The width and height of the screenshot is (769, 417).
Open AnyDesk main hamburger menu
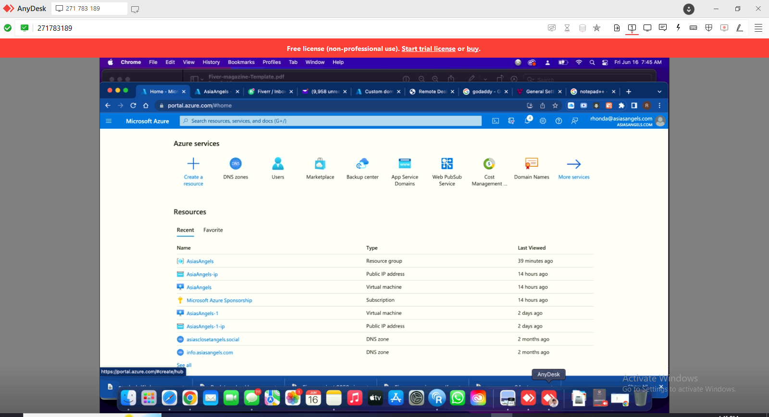click(x=758, y=28)
